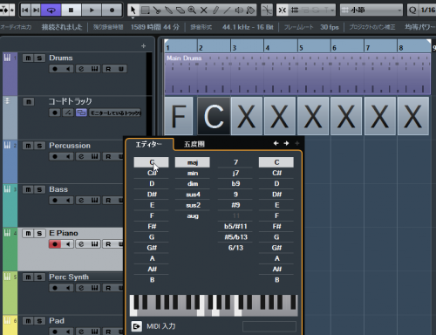Select the Range Selection tool
Screen dimensions: 436x335
[145, 10]
